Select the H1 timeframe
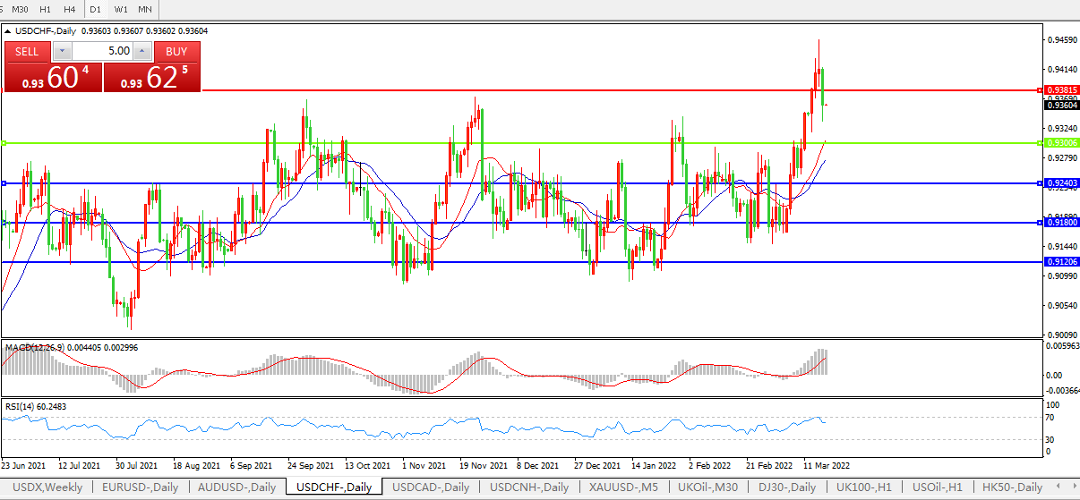Image resolution: width=1080 pixels, height=500 pixels. [x=45, y=9]
